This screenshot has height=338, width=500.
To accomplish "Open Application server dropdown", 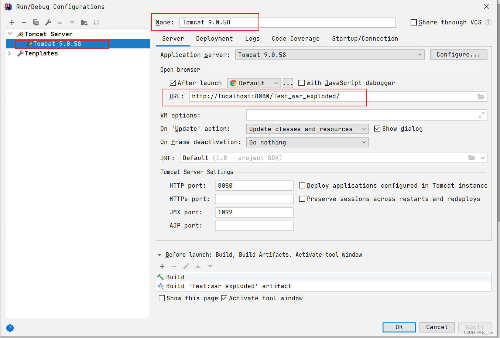I will click(330, 55).
